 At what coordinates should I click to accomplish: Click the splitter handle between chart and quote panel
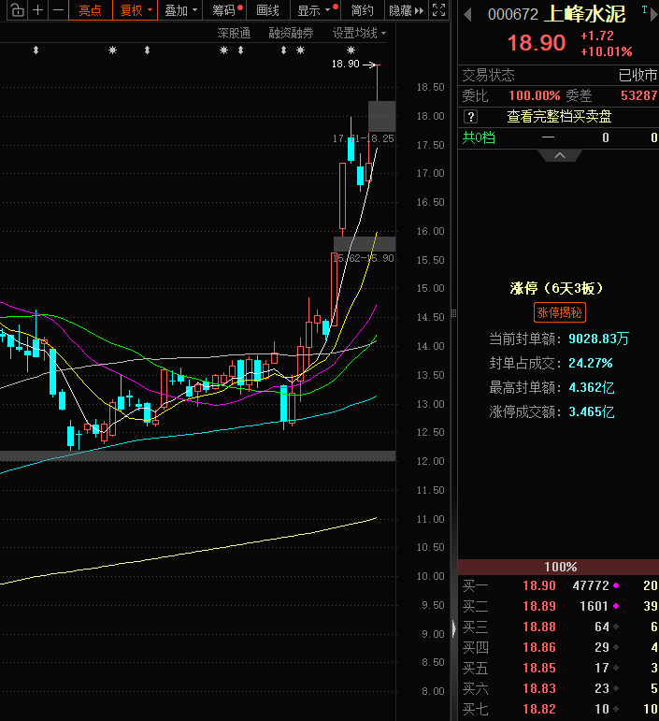pos(453,313)
